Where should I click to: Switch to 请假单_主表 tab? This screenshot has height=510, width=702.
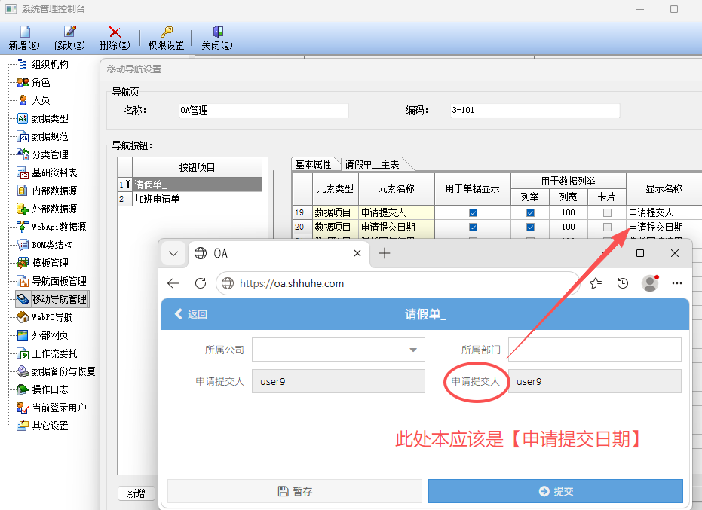tap(372, 165)
